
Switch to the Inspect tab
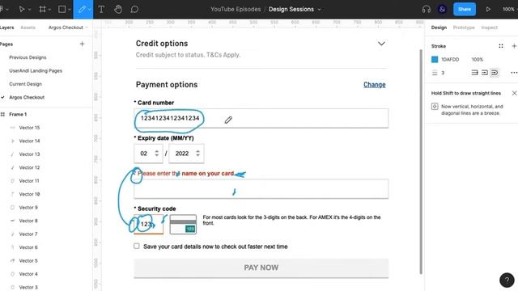489,27
